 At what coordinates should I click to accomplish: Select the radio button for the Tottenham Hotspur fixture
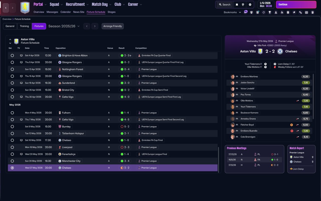(12, 133)
